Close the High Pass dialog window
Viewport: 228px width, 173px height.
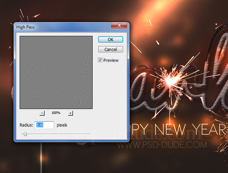119,25
